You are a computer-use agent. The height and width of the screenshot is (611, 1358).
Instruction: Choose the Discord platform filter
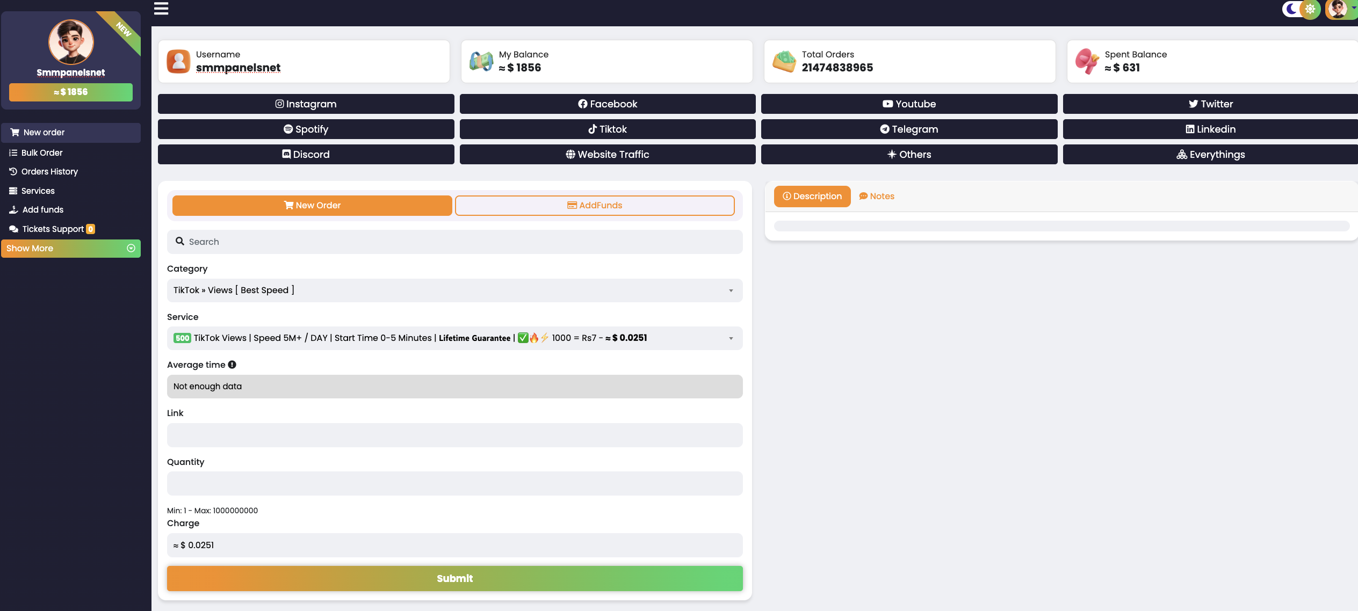click(306, 155)
